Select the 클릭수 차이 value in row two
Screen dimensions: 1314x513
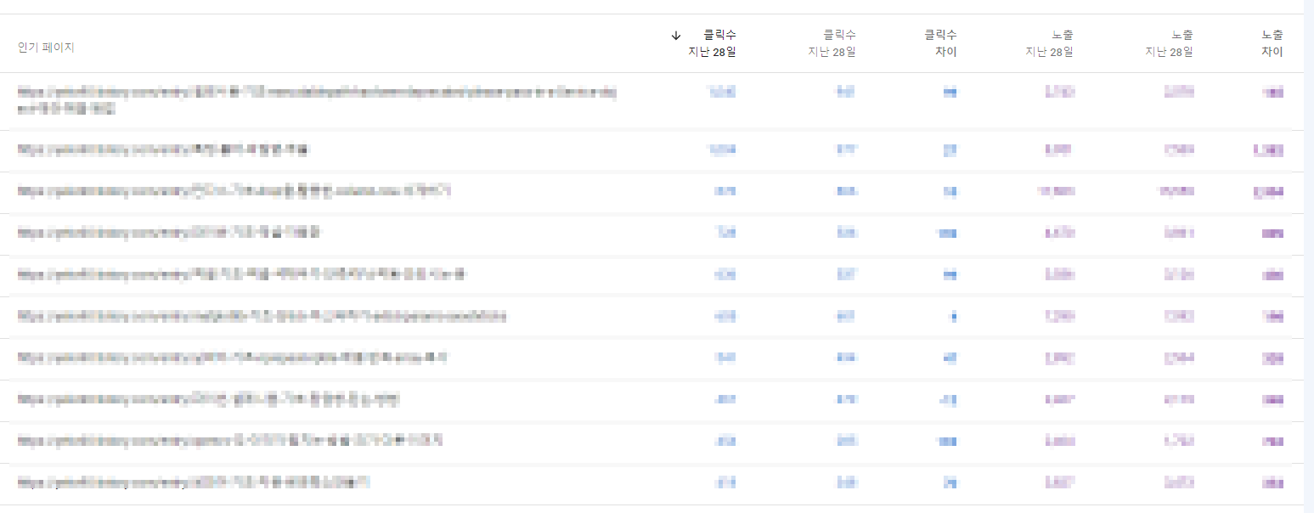coord(949,149)
